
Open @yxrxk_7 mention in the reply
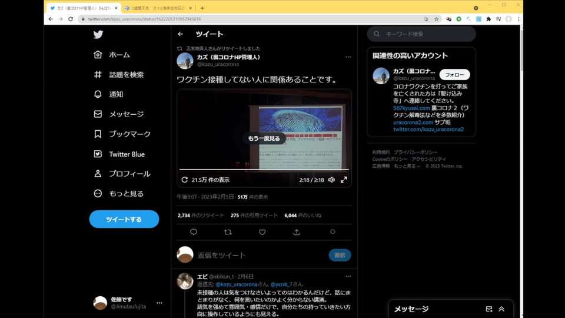point(281,284)
